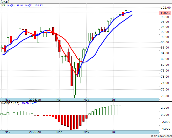Click the 76.00 price axis label
172x138 pixels.
tap(165, 77)
